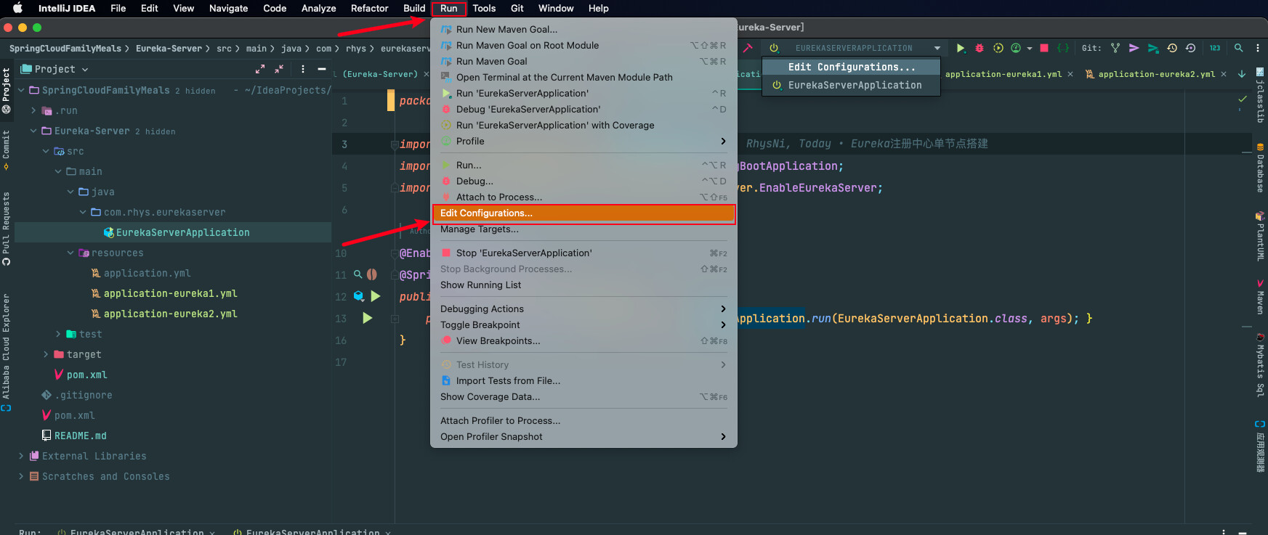Open the toolbar vertical dots menu
This screenshot has width=1268, height=535.
(1258, 48)
